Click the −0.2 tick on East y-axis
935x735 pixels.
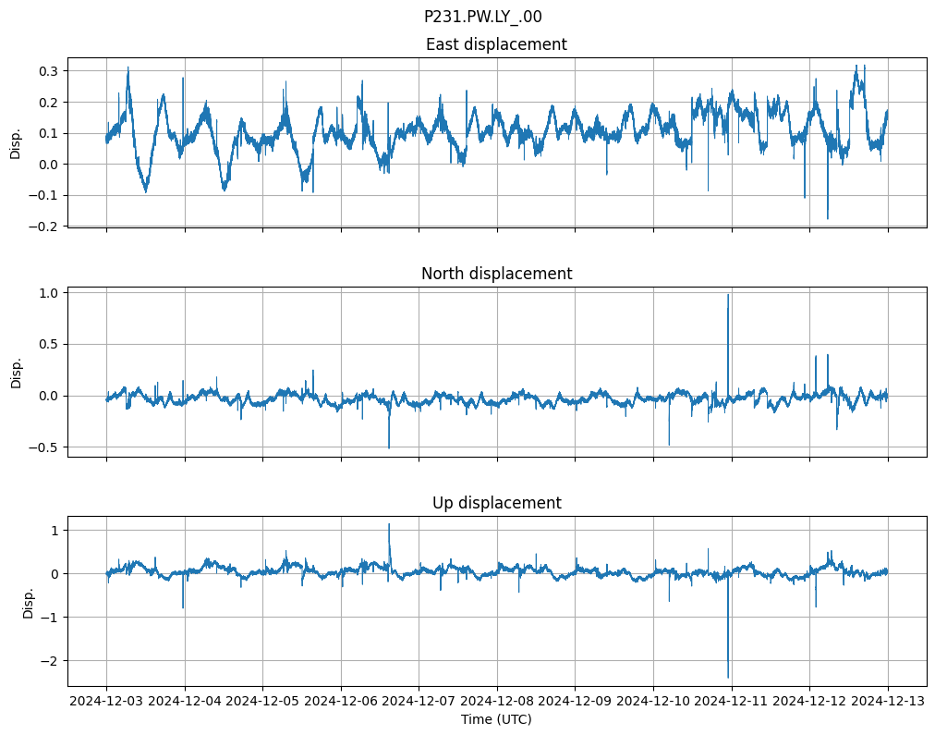pyautogui.click(x=42, y=227)
